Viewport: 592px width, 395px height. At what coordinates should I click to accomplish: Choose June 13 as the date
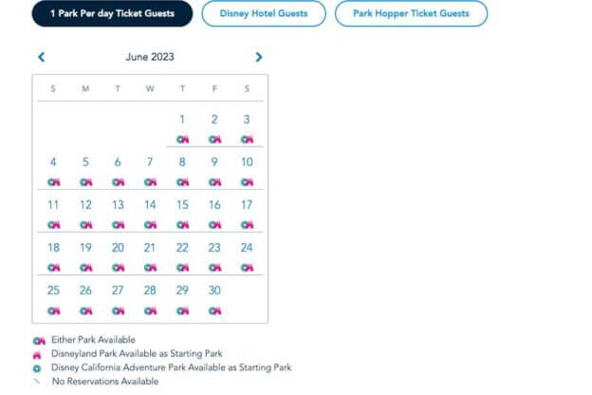tap(118, 205)
